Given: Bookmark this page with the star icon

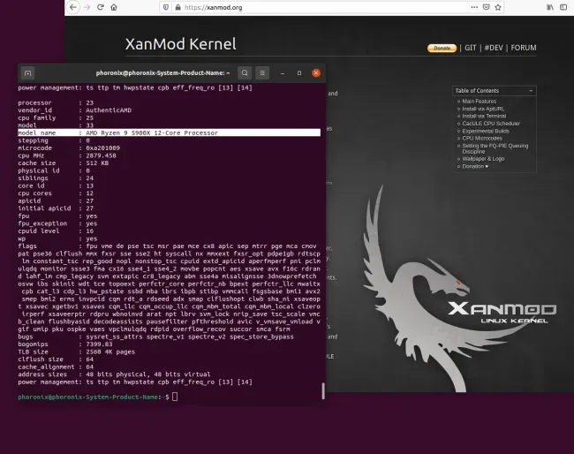Looking at the screenshot, I should point(498,7).
